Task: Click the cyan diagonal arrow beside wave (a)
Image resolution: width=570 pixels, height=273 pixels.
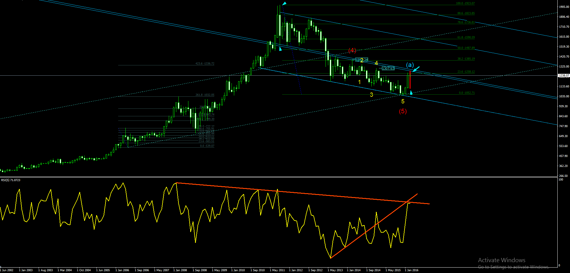Action: click(416, 69)
